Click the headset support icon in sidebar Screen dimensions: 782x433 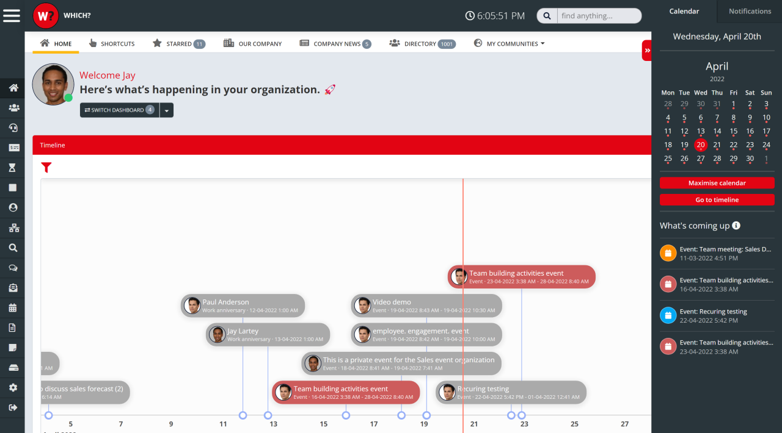point(13,127)
